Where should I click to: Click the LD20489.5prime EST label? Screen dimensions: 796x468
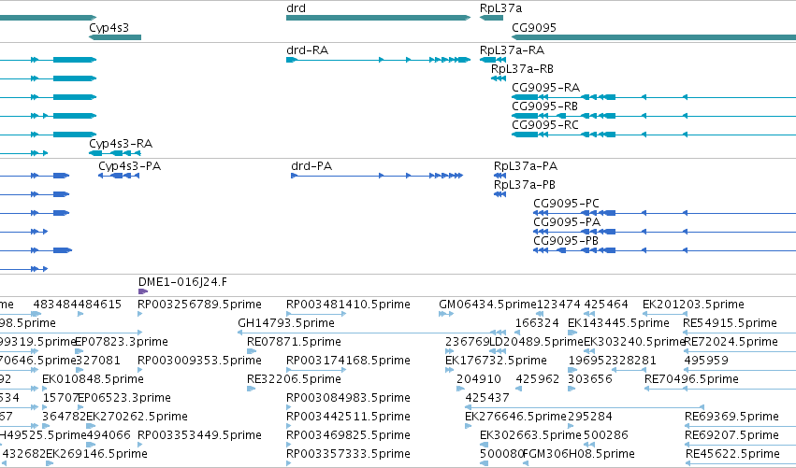tap(536, 342)
